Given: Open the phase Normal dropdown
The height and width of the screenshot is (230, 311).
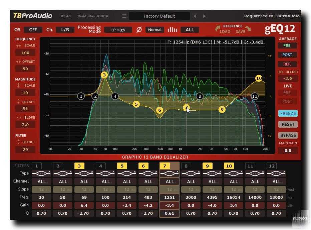Looking at the screenshot, I should tap(155, 30).
